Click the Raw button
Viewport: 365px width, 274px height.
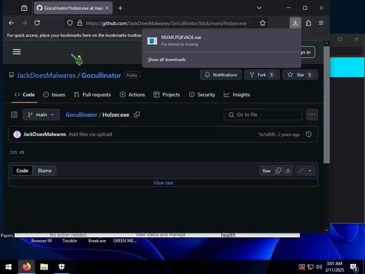267,171
